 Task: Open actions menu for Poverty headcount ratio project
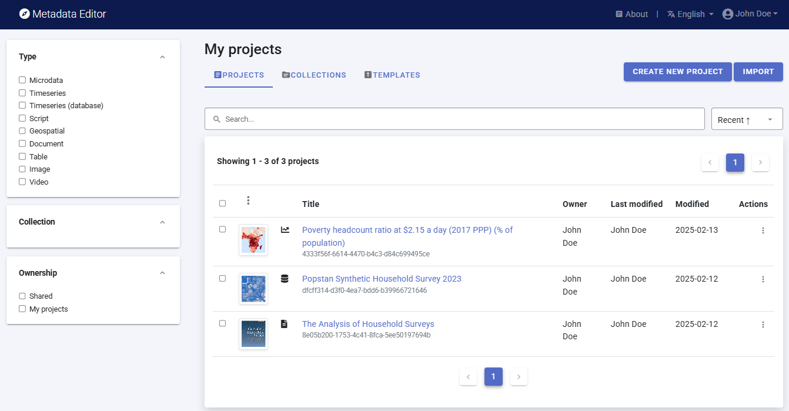point(763,230)
